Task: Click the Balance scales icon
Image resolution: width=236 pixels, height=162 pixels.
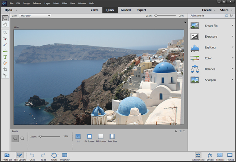Action: (195, 69)
